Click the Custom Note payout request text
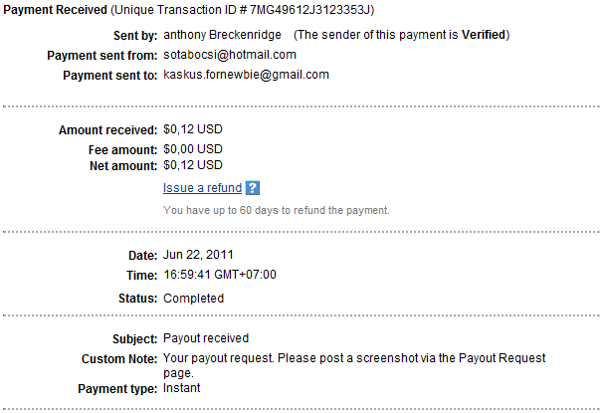 [x=354, y=365]
